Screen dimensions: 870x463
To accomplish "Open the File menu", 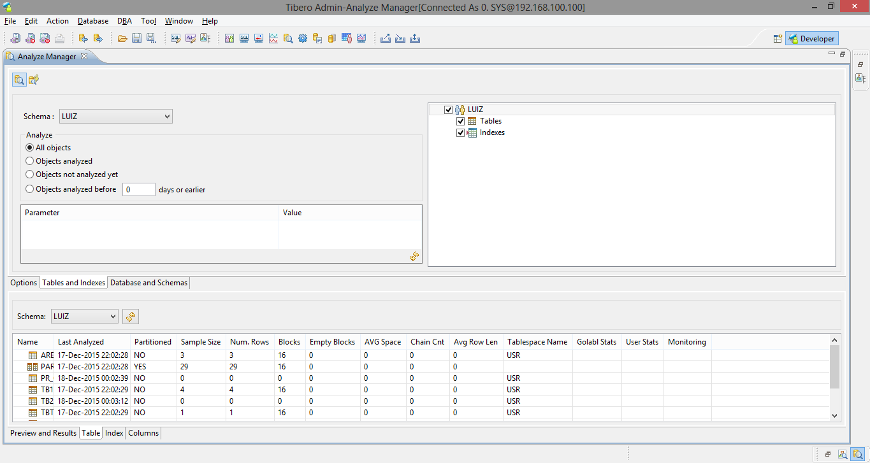I will point(10,21).
